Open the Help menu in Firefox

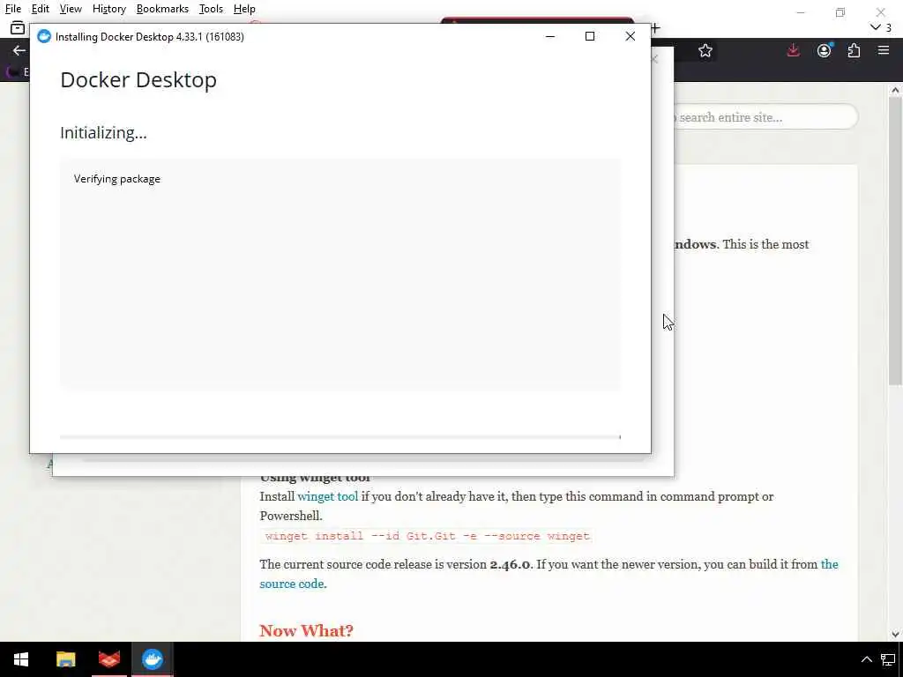pyautogui.click(x=244, y=9)
